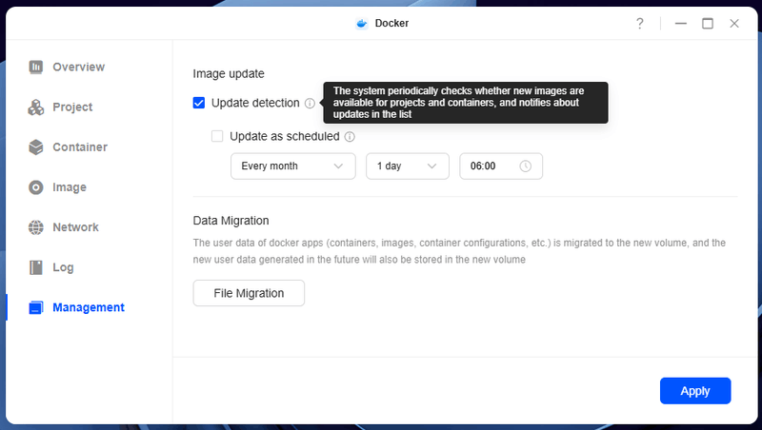This screenshot has width=762, height=430.
Task: Click the Project cubes icon
Action: (35, 107)
